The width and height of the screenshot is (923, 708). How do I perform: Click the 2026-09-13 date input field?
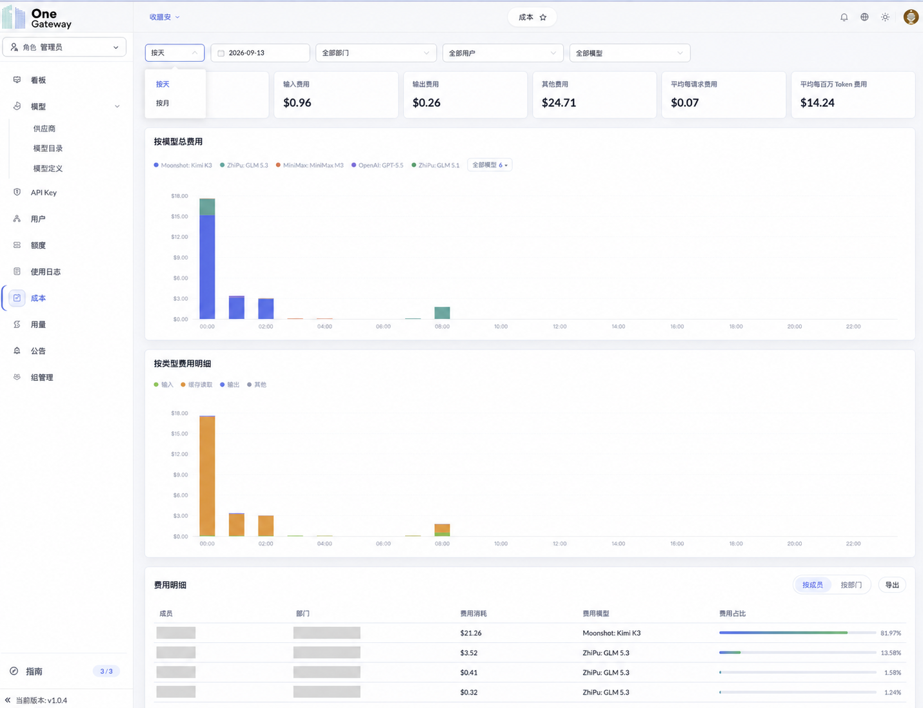pyautogui.click(x=260, y=53)
